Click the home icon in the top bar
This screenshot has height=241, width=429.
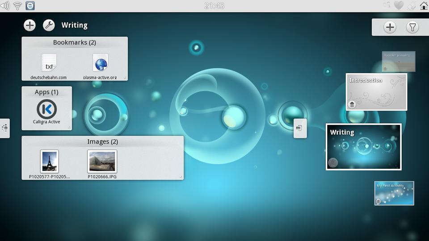[424, 6]
